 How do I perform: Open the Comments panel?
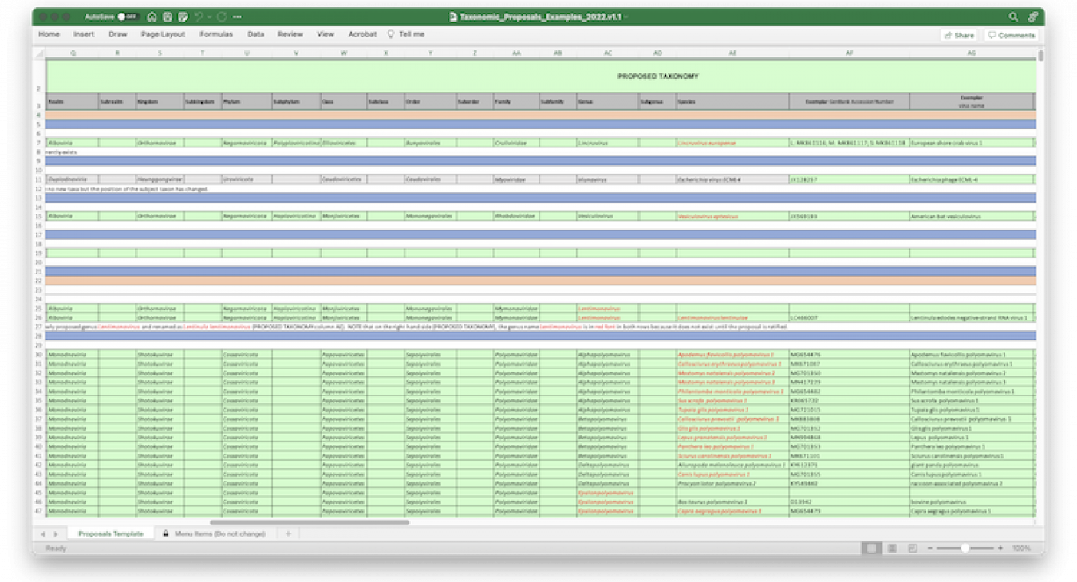tap(1012, 34)
